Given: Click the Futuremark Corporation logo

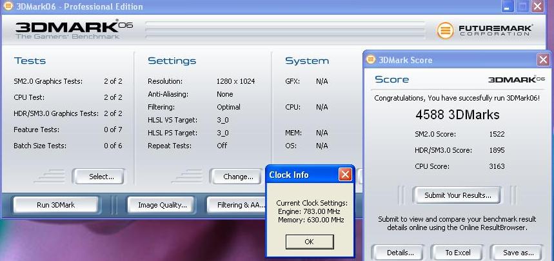Looking at the screenshot, I should (x=484, y=30).
